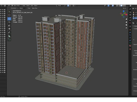The height and width of the screenshot is (102, 137).
Task: Open the Tool properties tab
Action: pyautogui.click(x=130, y=9)
